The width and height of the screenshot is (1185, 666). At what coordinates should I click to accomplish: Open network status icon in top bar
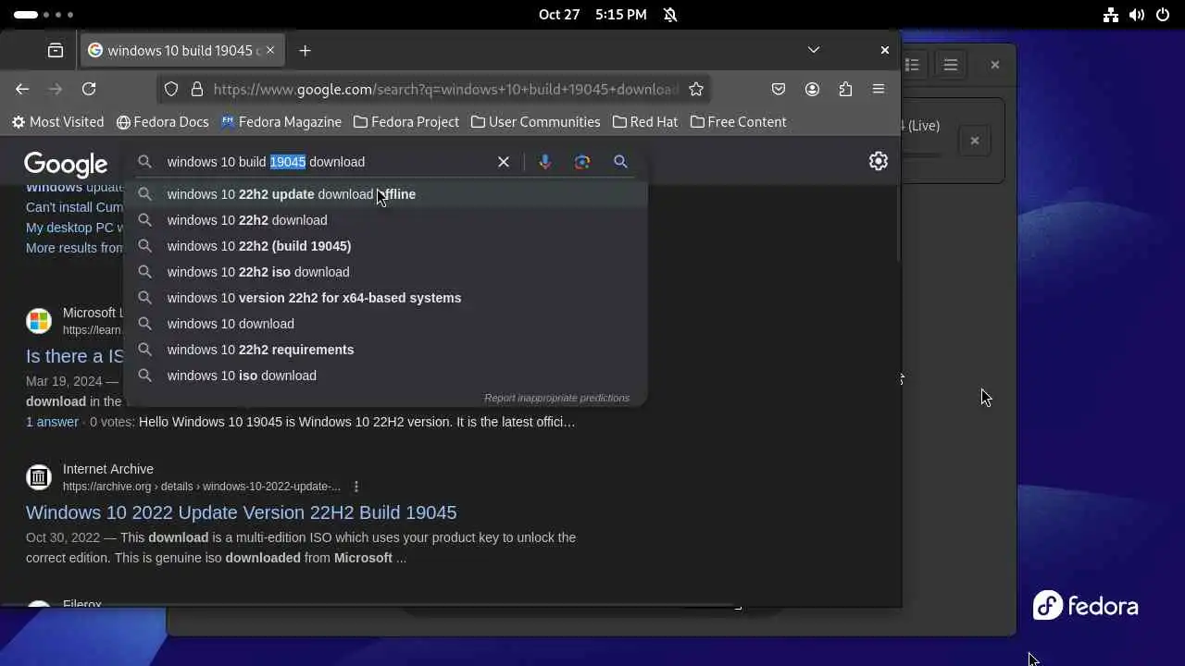(1111, 15)
